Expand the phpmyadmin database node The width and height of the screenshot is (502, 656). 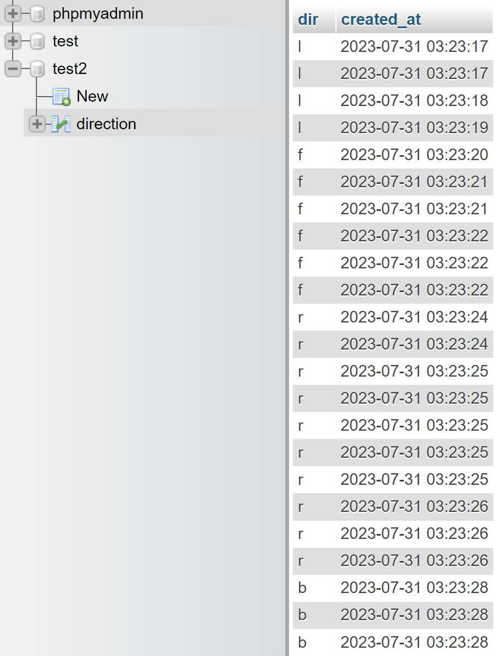[x=13, y=13]
